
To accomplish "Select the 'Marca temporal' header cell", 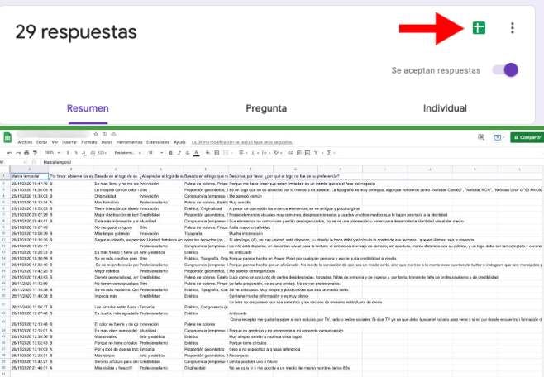I will (x=27, y=175).
